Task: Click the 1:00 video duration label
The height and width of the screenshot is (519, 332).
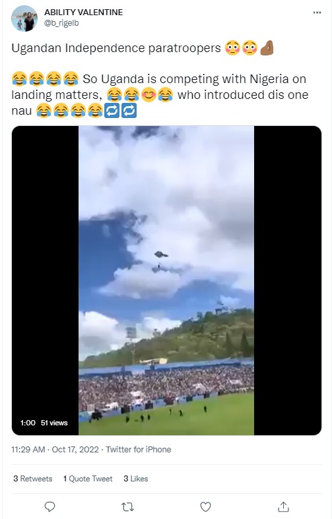Action: click(28, 423)
